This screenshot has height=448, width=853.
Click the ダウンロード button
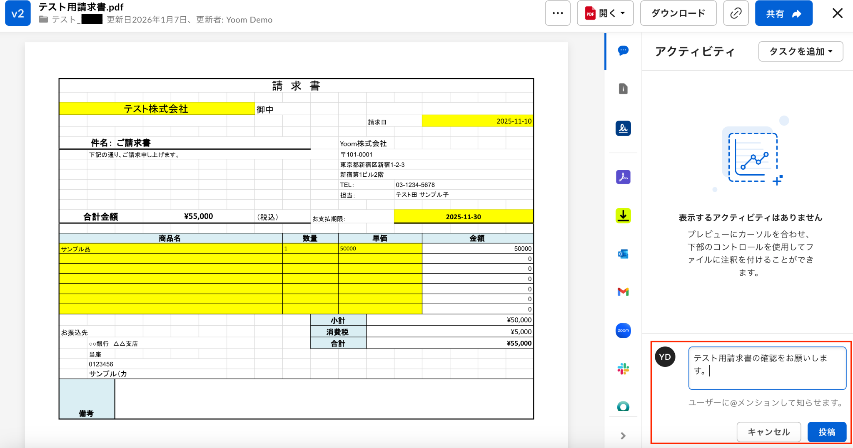[x=678, y=13]
